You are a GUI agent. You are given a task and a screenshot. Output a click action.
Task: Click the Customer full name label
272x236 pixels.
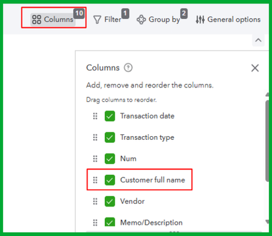[x=152, y=180]
